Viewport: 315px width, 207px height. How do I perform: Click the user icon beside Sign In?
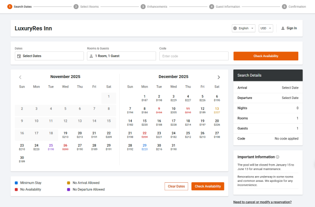(283, 28)
